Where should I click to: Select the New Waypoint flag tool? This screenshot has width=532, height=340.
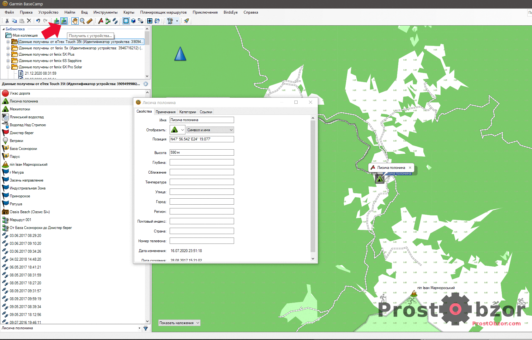[100, 21]
